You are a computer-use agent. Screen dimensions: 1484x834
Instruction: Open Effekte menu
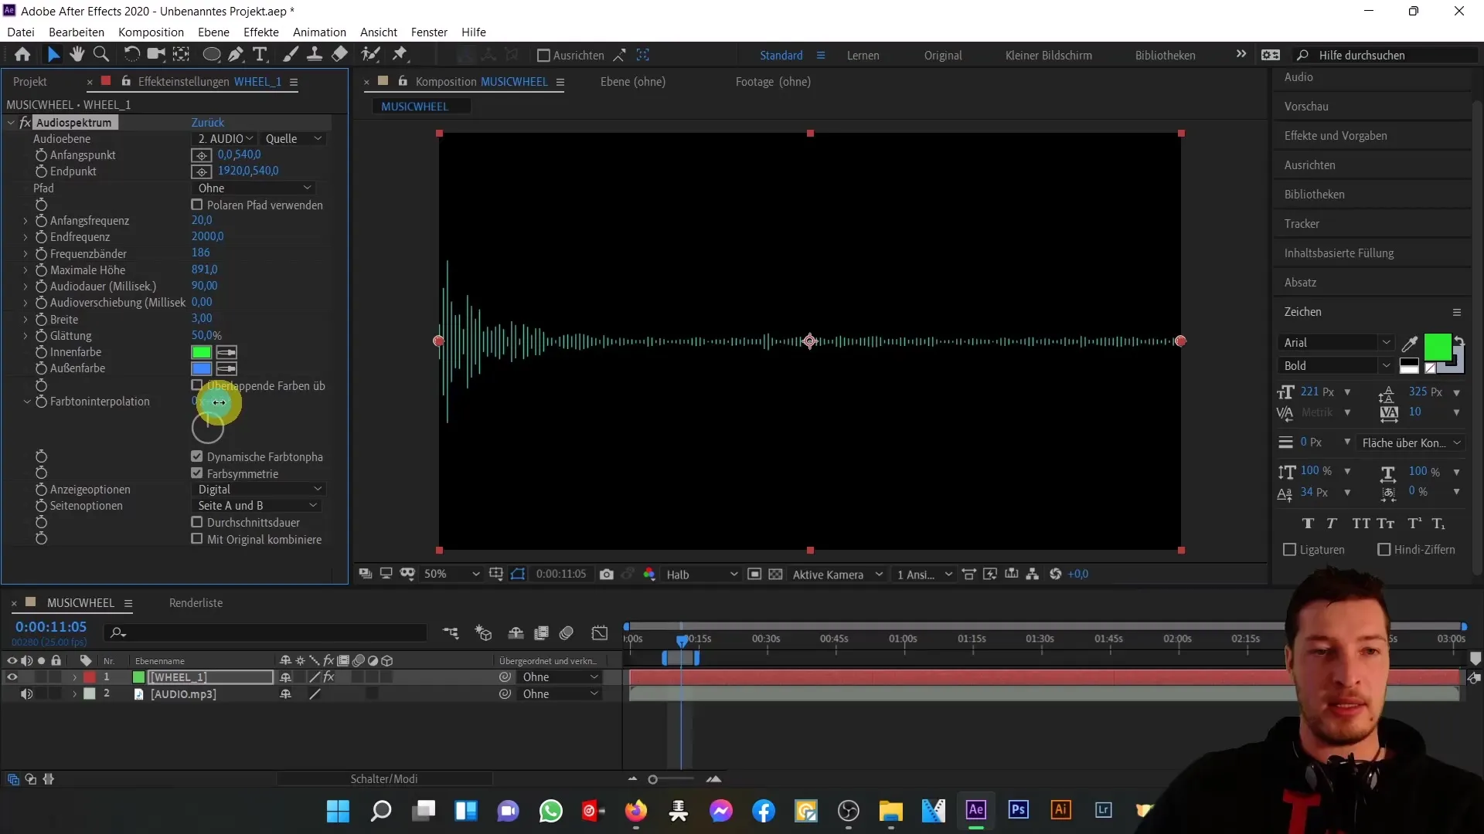261,32
